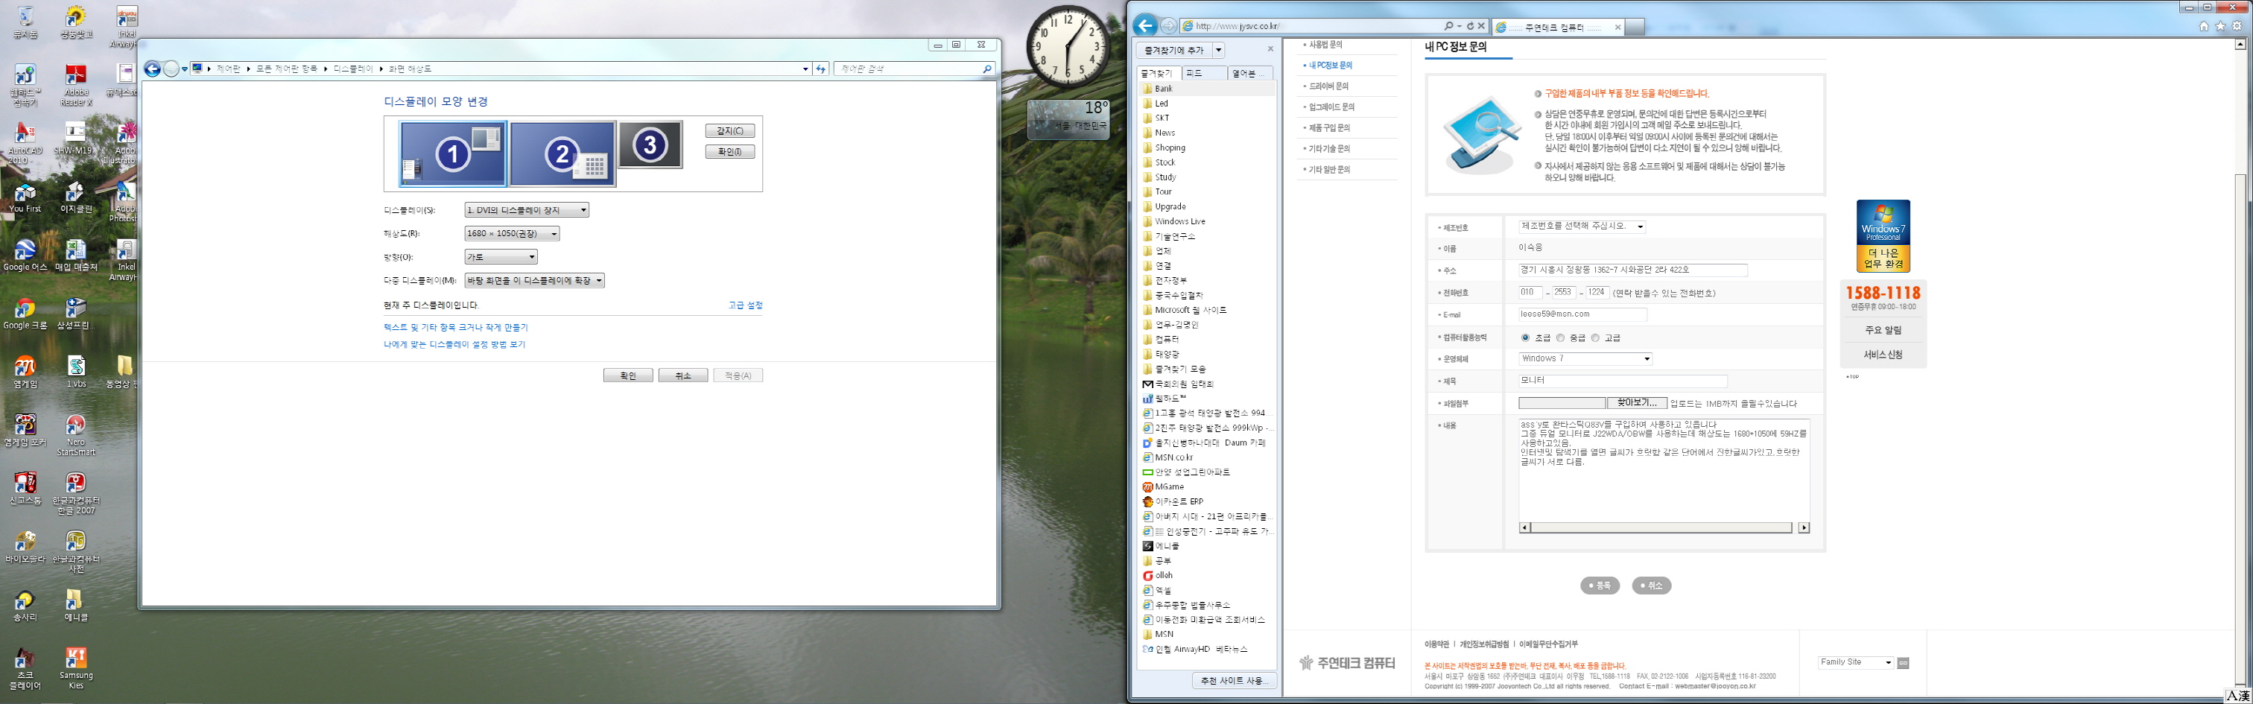Close the IE favorites side panel
This screenshot has height=704, width=2253.
(1270, 49)
